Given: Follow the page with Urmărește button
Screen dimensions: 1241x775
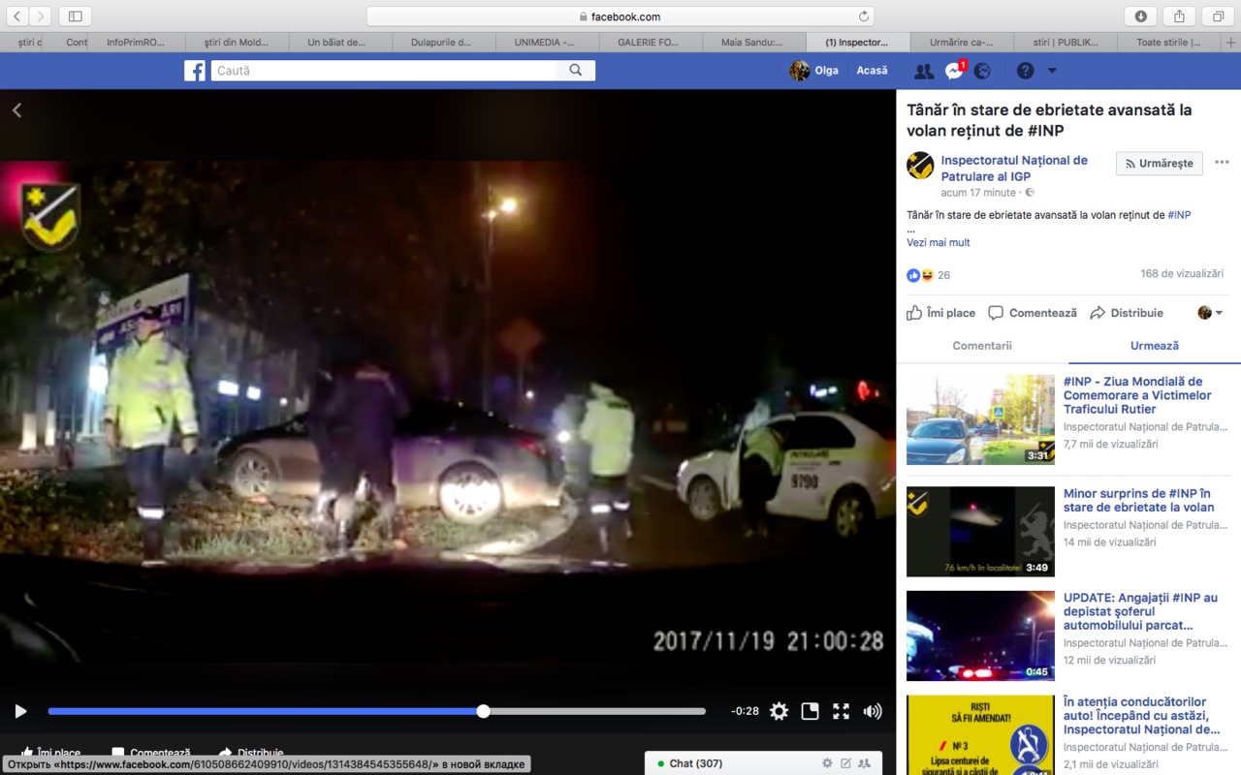Looking at the screenshot, I should (x=1160, y=164).
